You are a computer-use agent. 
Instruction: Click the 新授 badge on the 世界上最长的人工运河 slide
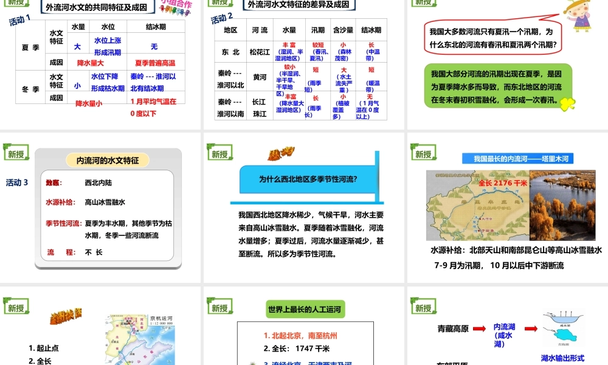(220, 307)
